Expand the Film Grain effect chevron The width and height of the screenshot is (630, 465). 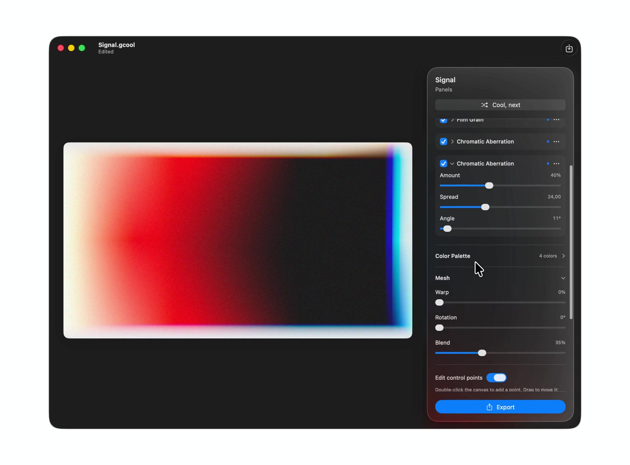(x=452, y=120)
